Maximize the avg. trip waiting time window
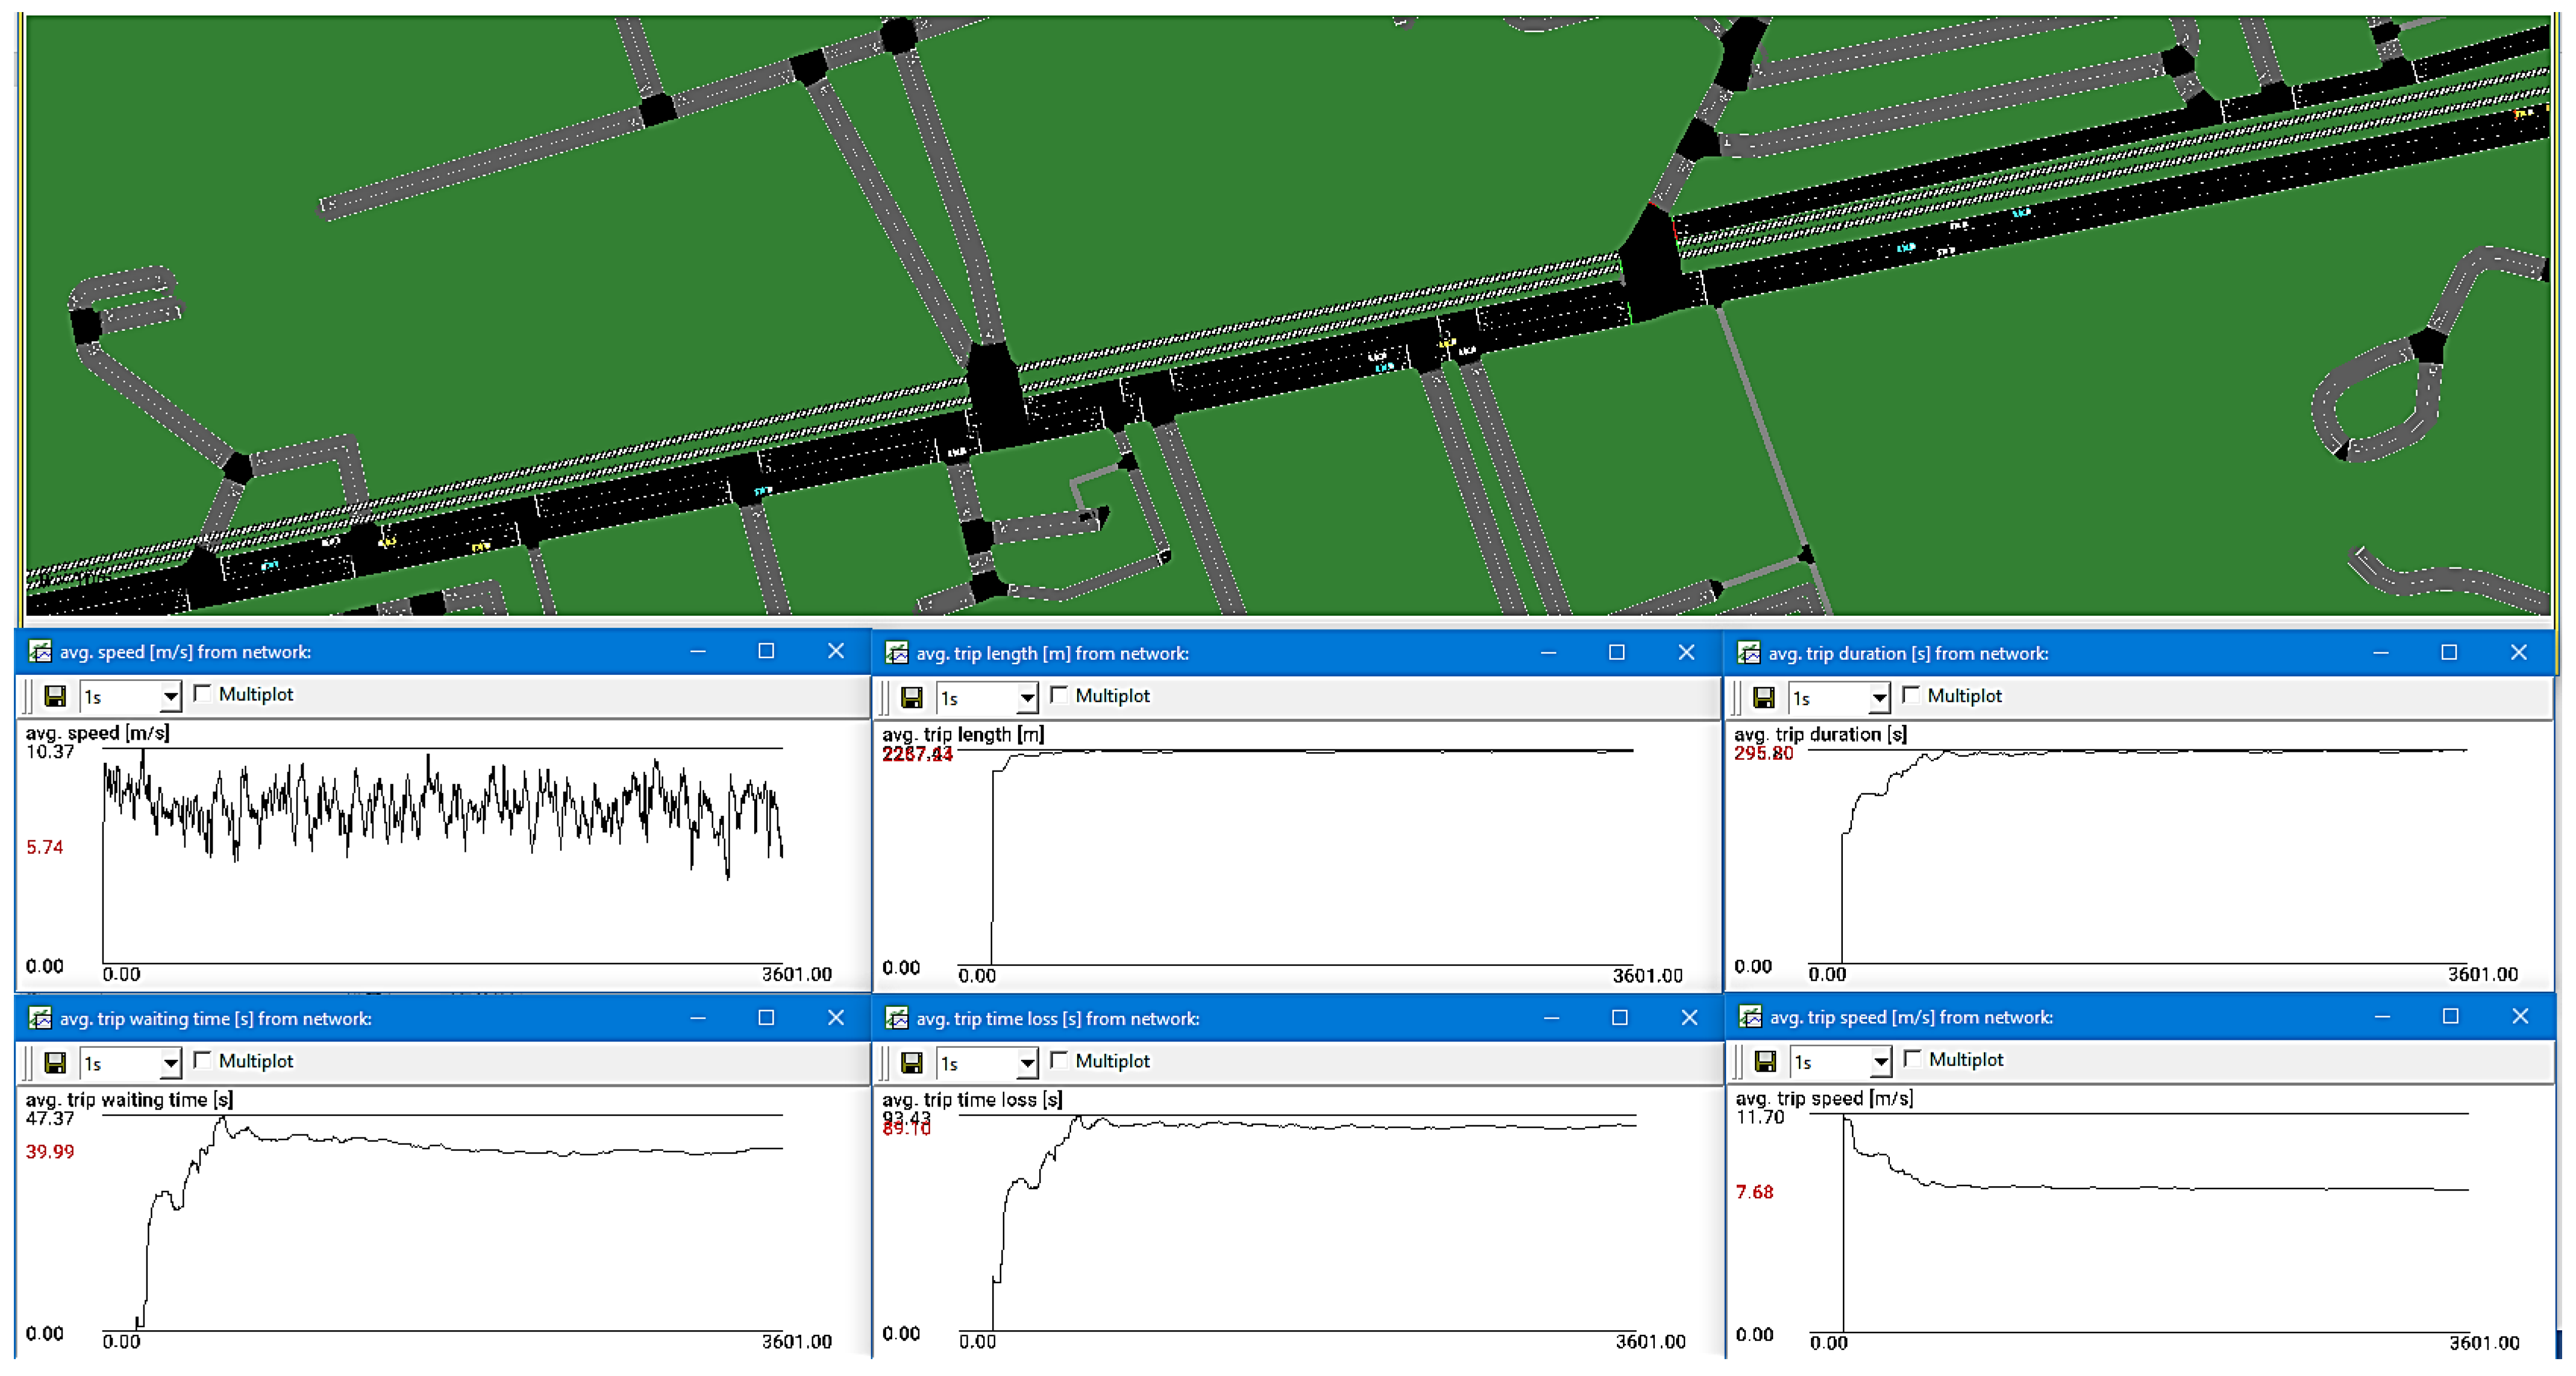The width and height of the screenshot is (2576, 1376). 766,1017
